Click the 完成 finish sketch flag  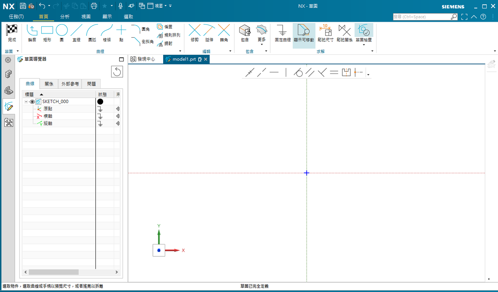click(x=12, y=33)
